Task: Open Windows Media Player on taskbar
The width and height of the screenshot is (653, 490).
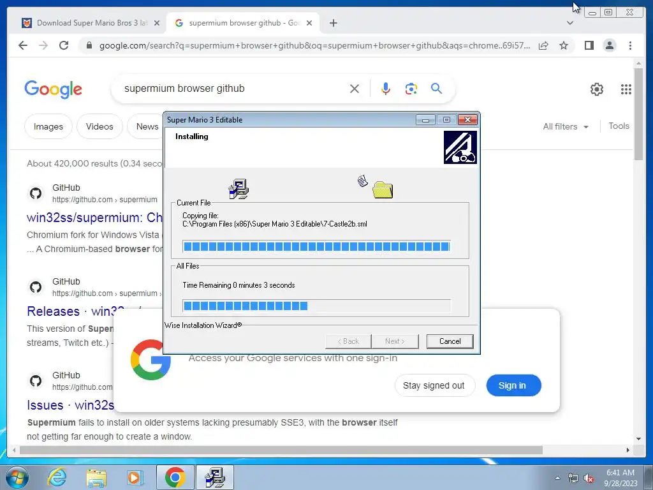Action: pyautogui.click(x=135, y=477)
